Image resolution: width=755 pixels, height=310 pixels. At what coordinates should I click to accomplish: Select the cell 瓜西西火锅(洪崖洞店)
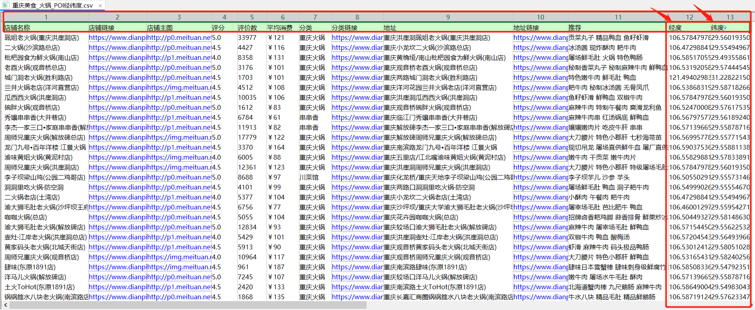tap(46, 97)
